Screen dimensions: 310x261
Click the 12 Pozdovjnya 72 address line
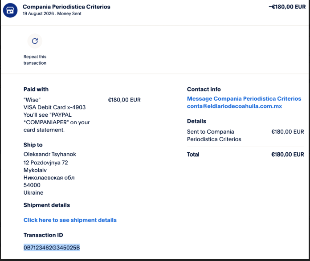[46, 163]
